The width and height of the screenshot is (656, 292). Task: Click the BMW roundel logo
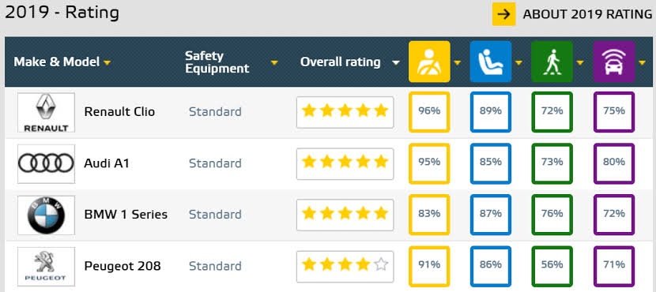pos(46,215)
